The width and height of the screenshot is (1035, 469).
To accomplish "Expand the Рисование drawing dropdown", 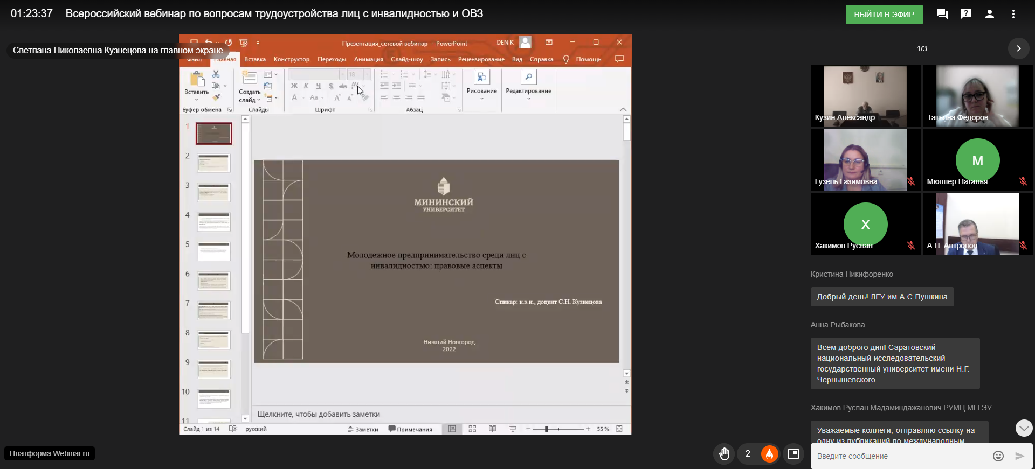I will (481, 85).
